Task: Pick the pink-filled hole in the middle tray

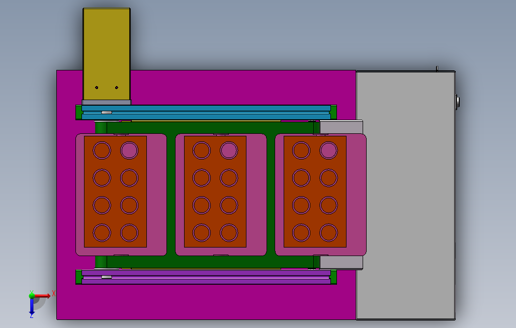Action: tap(229, 150)
